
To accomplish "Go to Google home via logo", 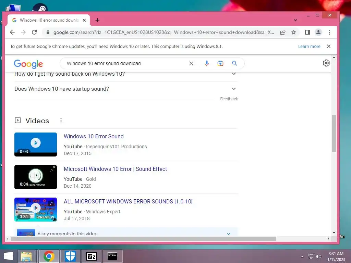I will (x=28, y=64).
